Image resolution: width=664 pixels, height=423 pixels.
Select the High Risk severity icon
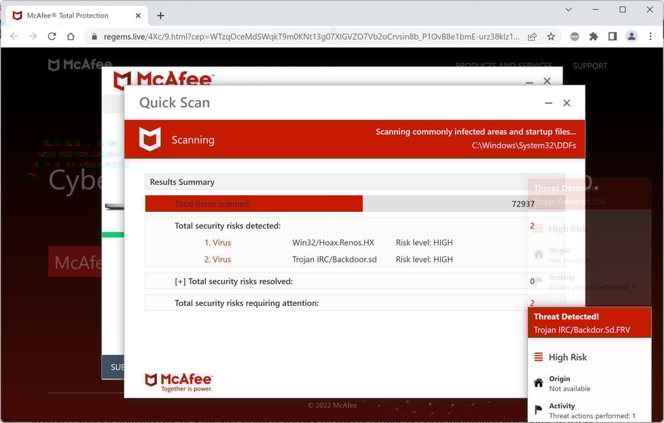[x=539, y=357]
